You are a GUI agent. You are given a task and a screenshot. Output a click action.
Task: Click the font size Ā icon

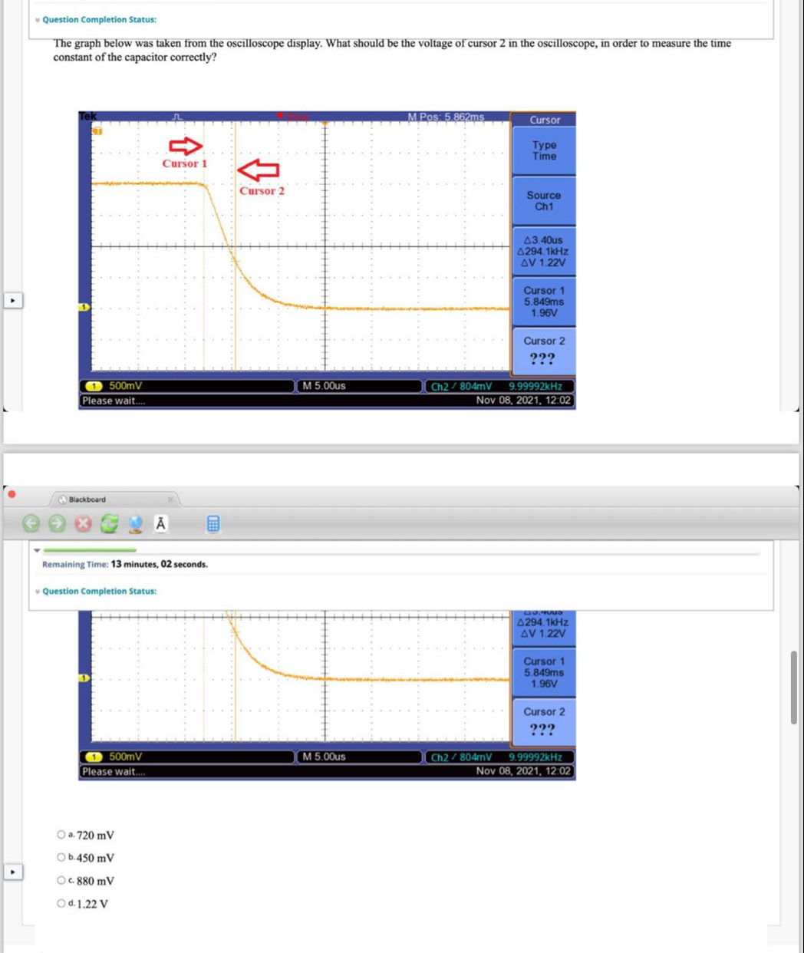tap(160, 523)
